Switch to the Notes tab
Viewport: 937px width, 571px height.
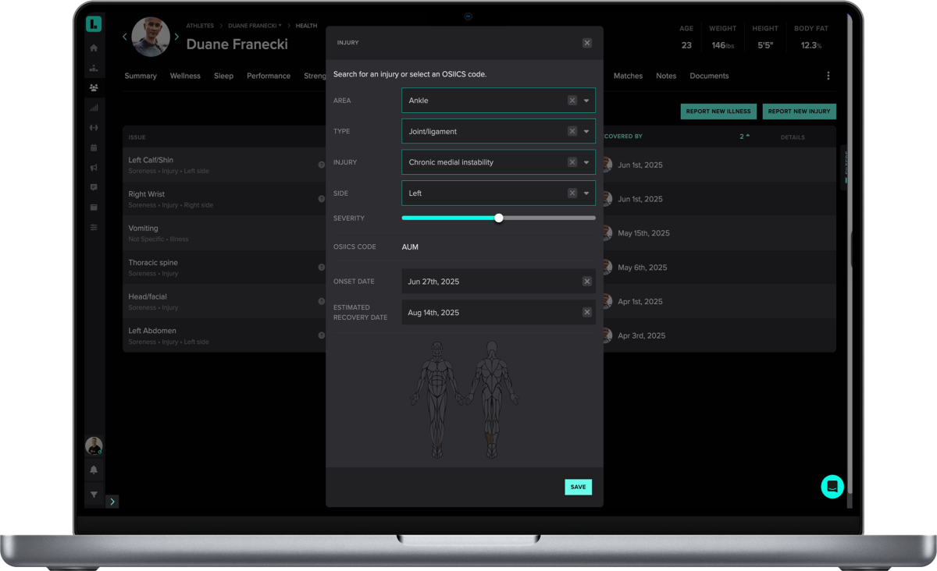pyautogui.click(x=666, y=76)
